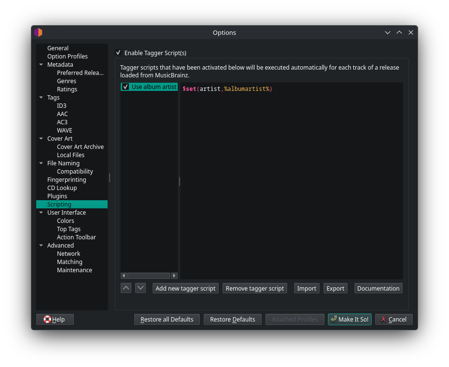Click the lifebuoy Help button
The height and width of the screenshot is (367, 449).
[x=55, y=319]
